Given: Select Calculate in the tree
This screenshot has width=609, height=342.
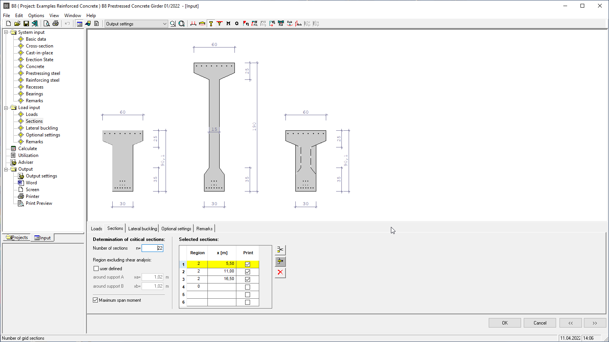Looking at the screenshot, I should tap(27, 149).
